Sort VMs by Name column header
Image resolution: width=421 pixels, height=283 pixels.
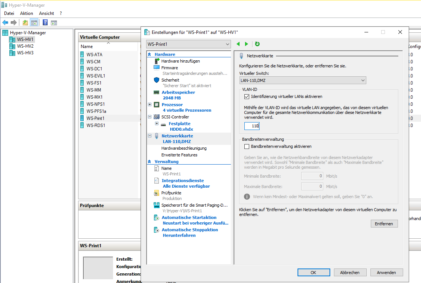(108, 47)
